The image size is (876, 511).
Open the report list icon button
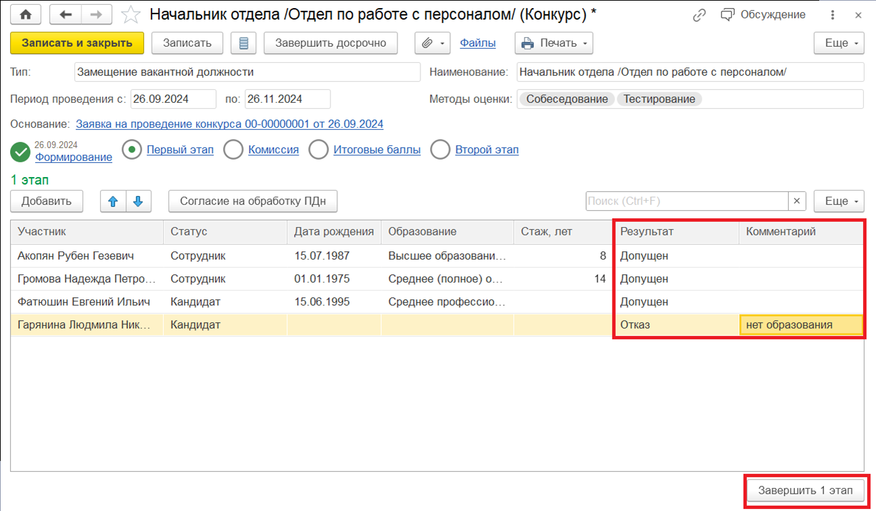click(243, 43)
